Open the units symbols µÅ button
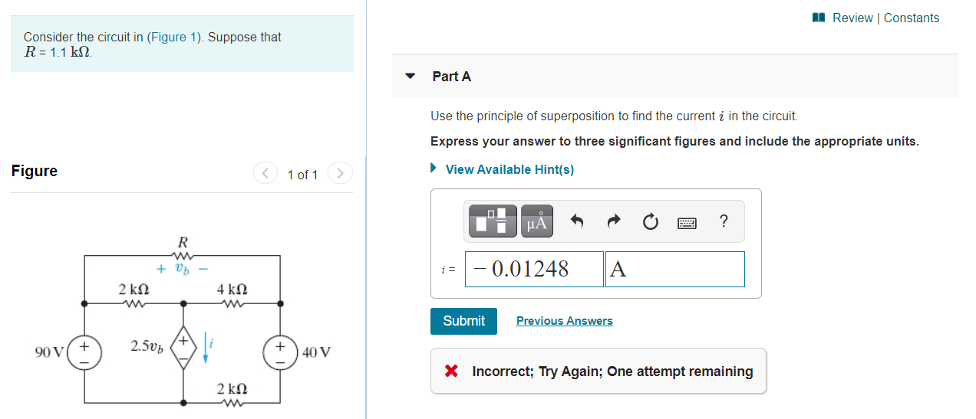The width and height of the screenshot is (976, 419). (538, 221)
